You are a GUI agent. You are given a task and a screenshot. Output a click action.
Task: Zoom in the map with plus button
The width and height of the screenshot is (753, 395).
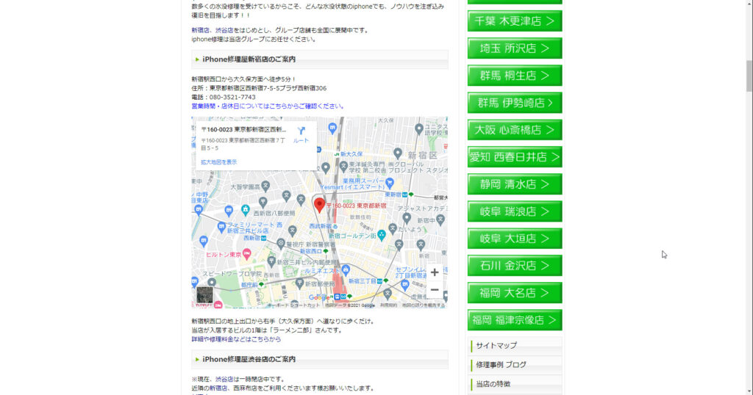(x=435, y=272)
